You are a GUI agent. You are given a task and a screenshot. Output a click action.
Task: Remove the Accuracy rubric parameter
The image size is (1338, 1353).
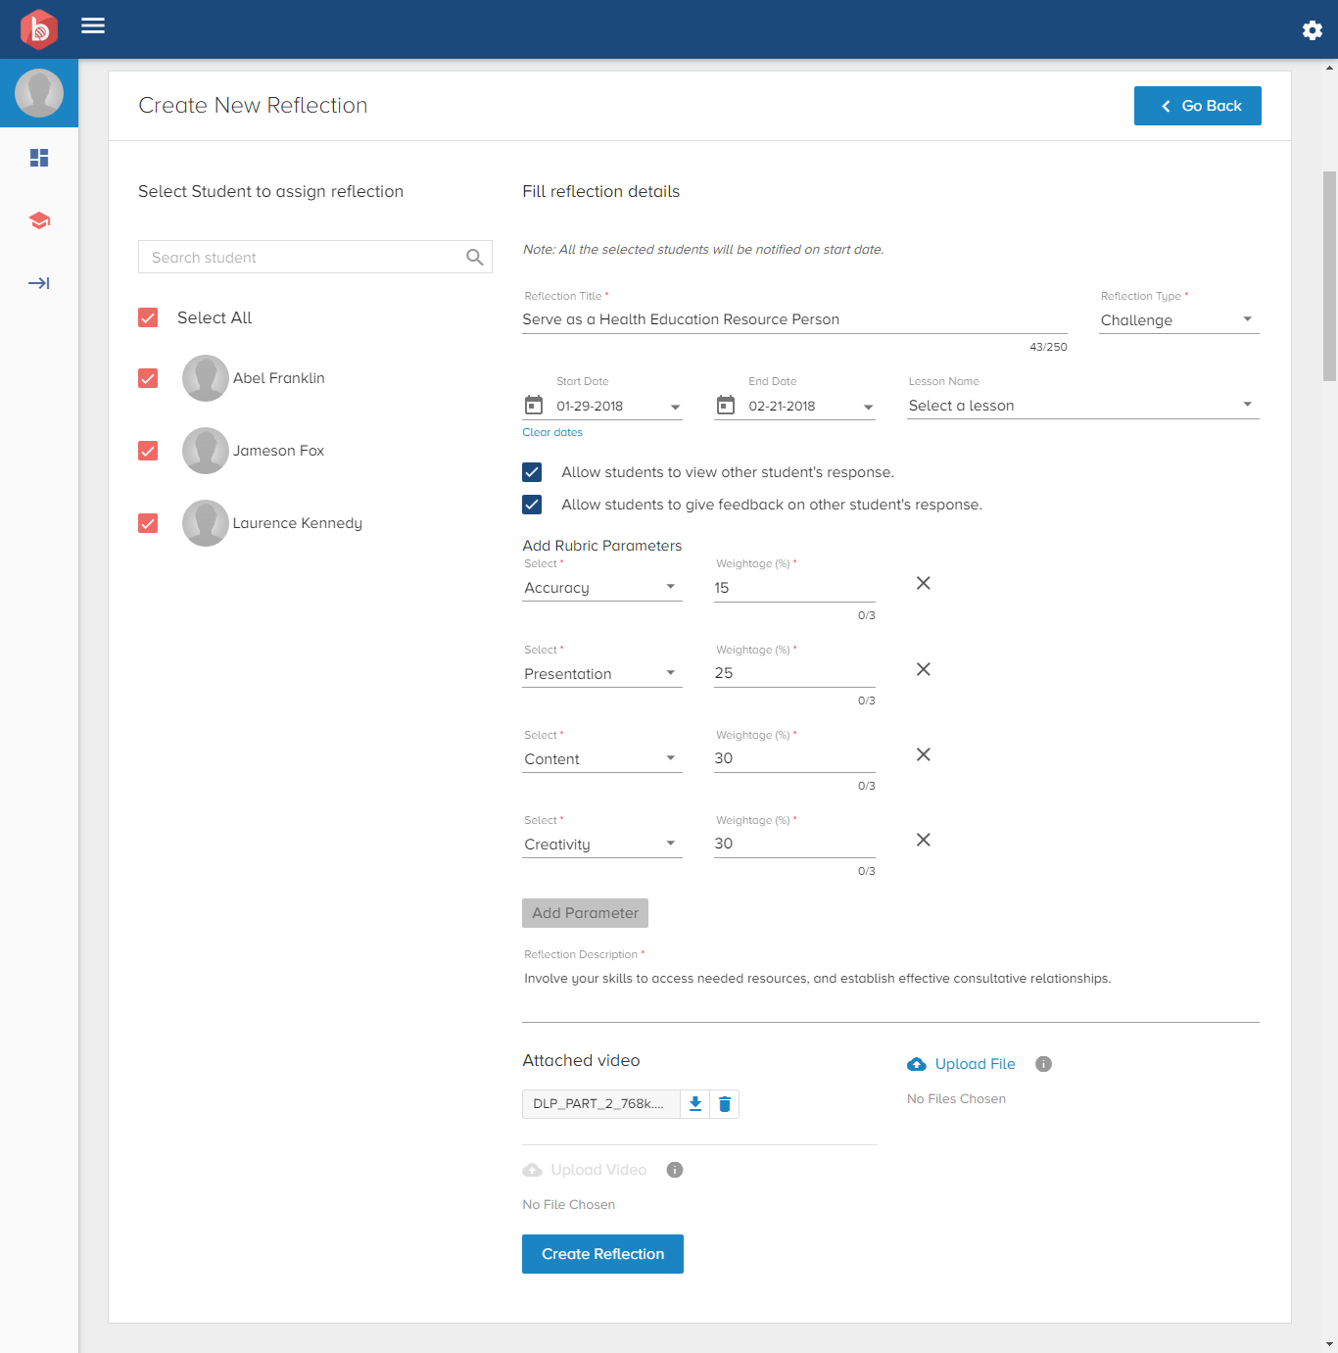(923, 584)
